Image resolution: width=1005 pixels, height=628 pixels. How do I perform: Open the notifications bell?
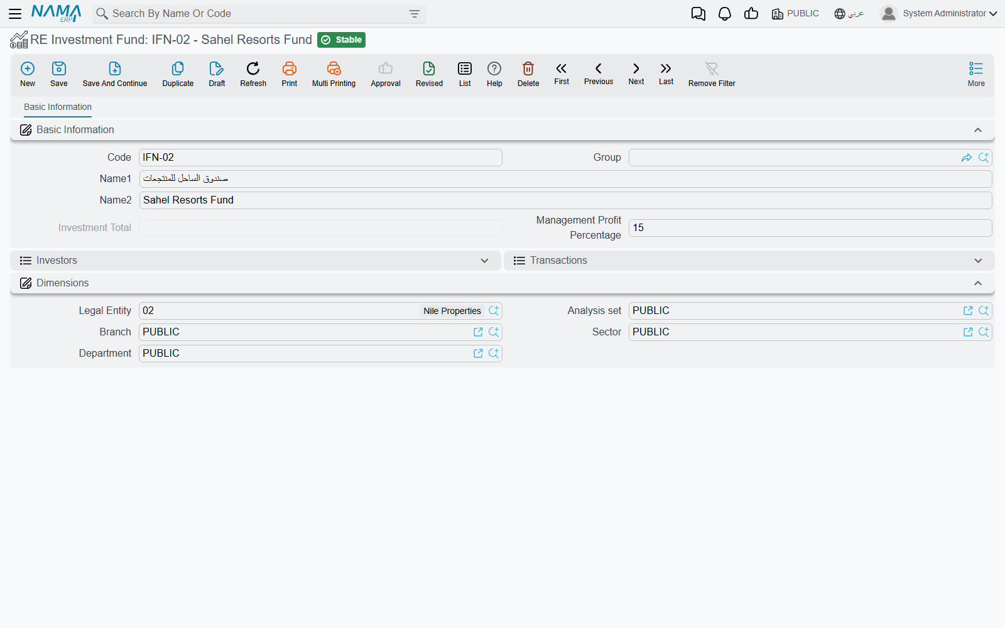coord(725,14)
